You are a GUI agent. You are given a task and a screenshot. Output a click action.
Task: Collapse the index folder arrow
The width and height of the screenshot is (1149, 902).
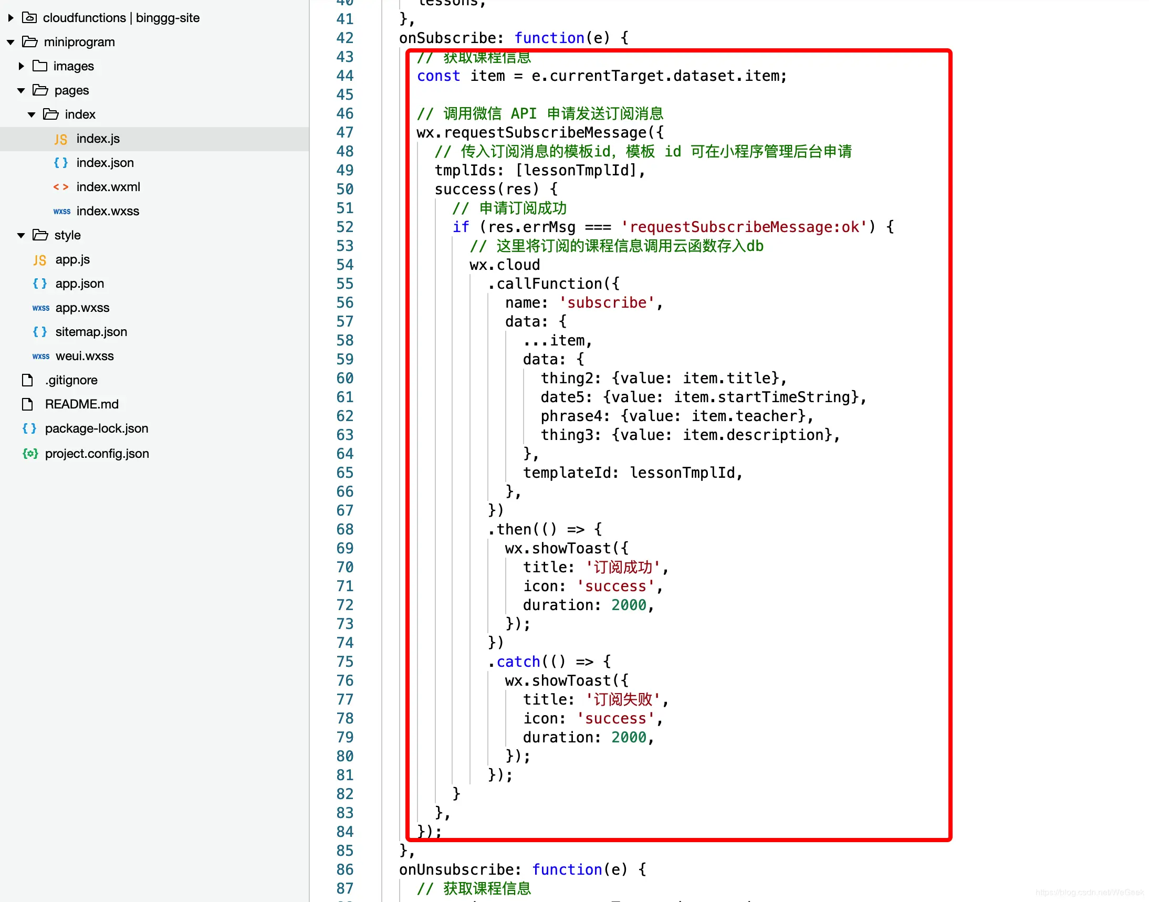pyautogui.click(x=32, y=114)
